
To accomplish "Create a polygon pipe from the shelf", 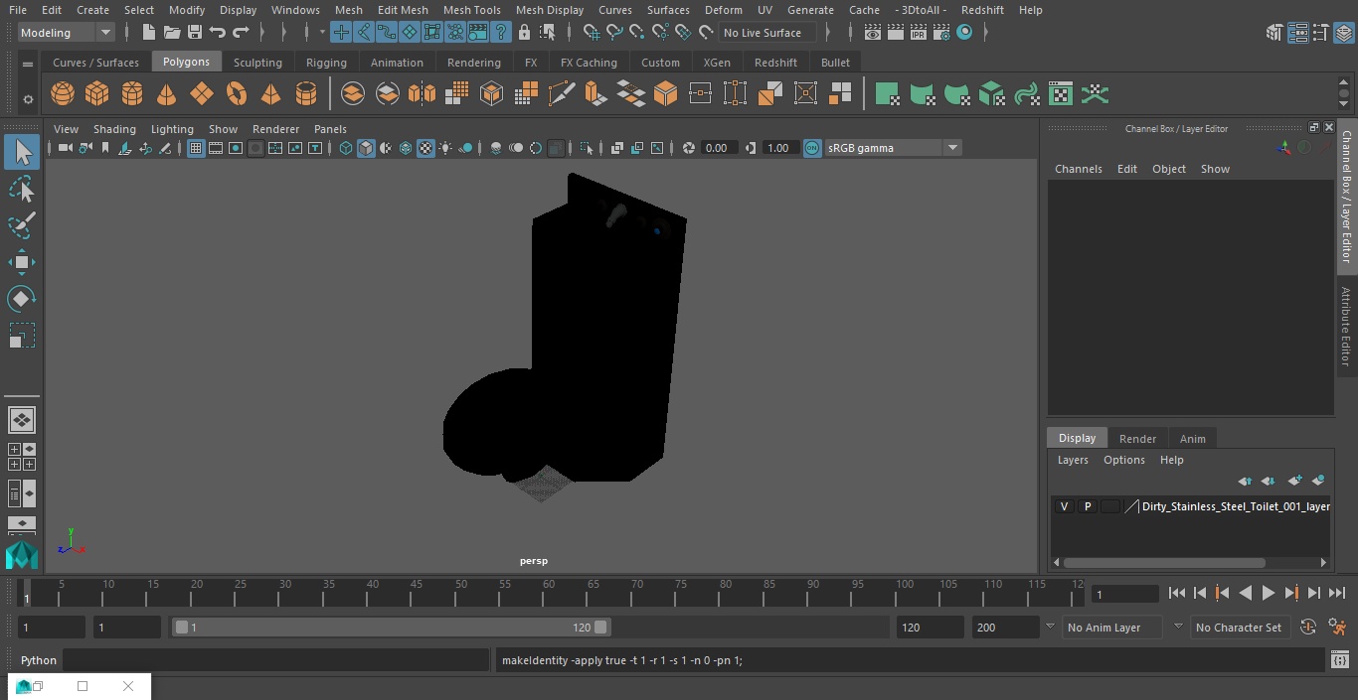I will [x=306, y=94].
